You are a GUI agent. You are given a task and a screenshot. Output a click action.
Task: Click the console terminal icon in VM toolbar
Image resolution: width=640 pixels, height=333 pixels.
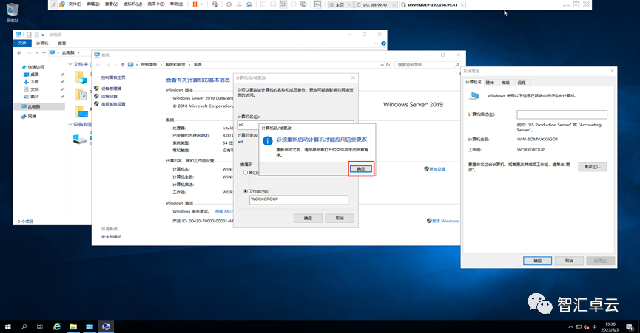coord(317,4)
